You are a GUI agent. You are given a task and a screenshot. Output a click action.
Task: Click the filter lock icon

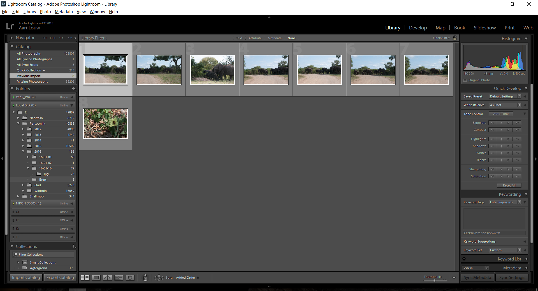pos(455,38)
